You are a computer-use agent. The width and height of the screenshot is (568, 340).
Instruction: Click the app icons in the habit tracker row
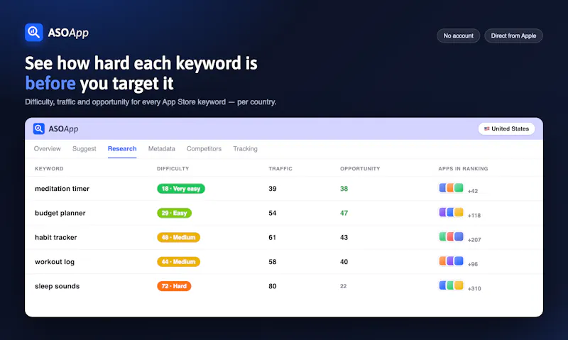tap(451, 236)
